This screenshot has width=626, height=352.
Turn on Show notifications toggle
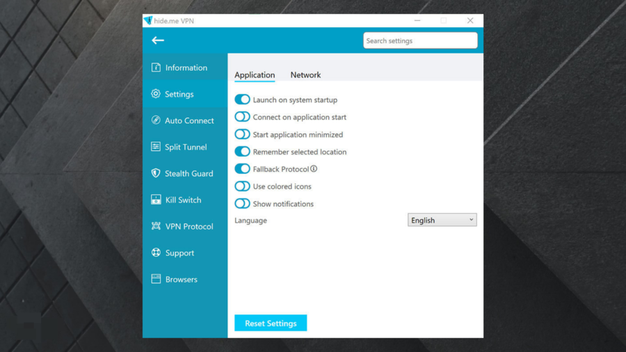click(242, 204)
